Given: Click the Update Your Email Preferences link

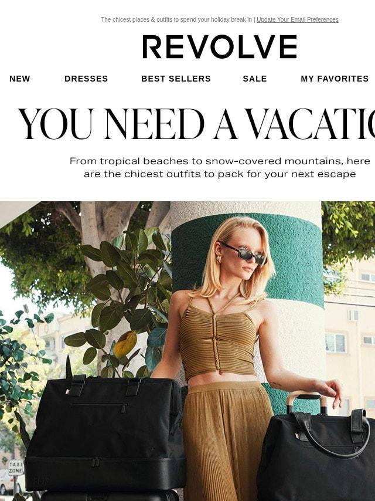Looking at the screenshot, I should pyautogui.click(x=297, y=19).
